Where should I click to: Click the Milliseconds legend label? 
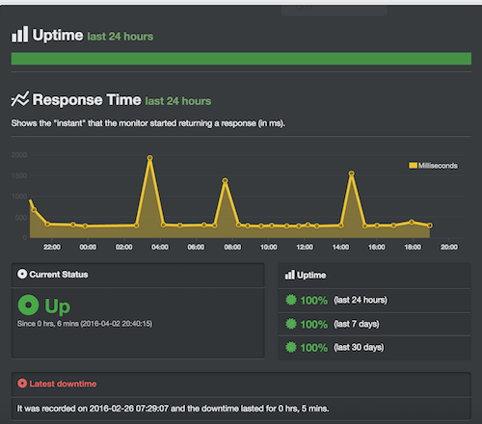(438, 166)
